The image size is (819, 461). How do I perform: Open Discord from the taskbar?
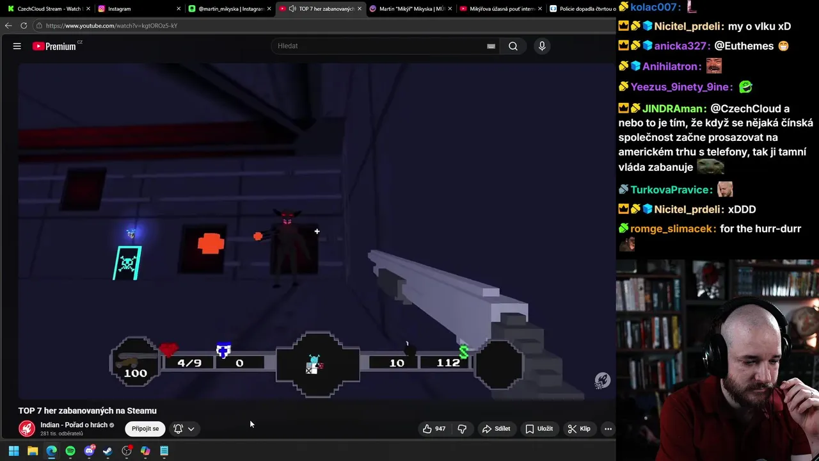tap(89, 451)
